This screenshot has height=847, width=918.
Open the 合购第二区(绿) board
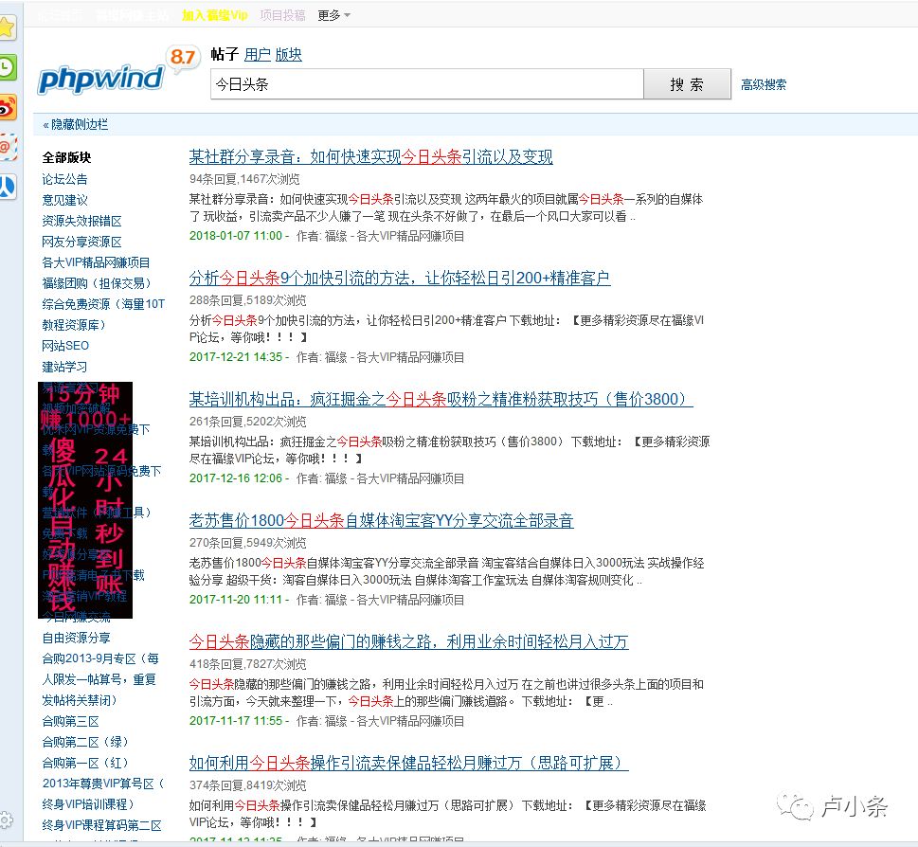pos(85,742)
